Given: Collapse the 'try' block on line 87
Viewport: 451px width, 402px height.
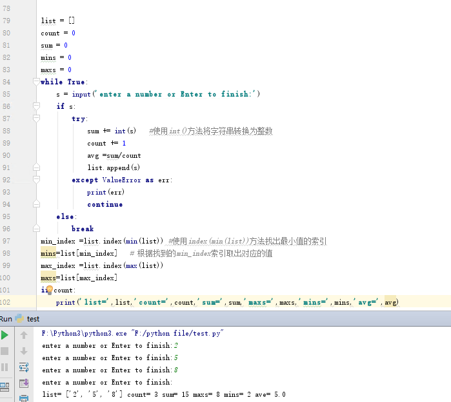Looking at the screenshot, I should pos(36,119).
